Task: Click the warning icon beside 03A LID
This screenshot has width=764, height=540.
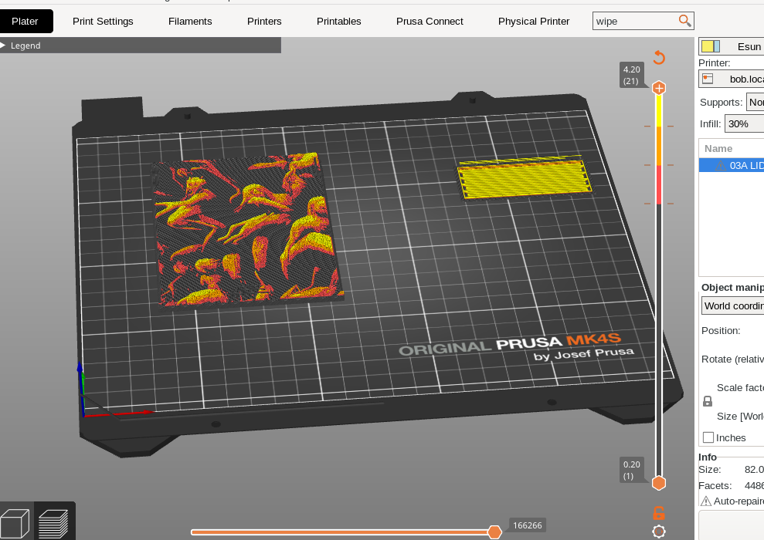Action: pyautogui.click(x=719, y=166)
